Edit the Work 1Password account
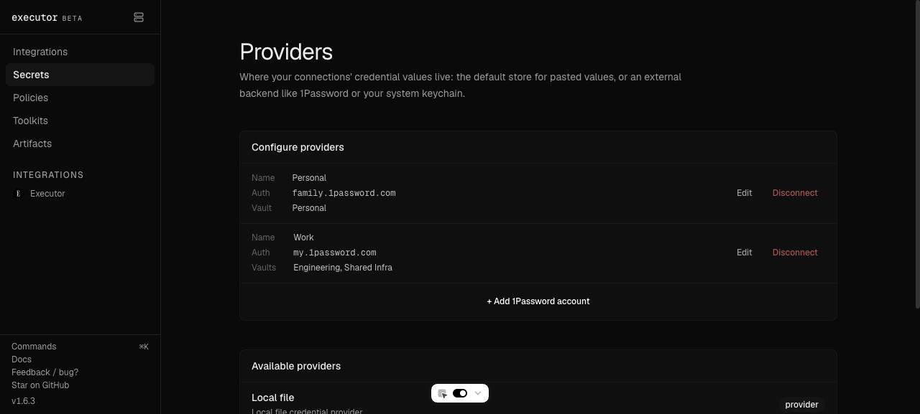 click(x=744, y=253)
